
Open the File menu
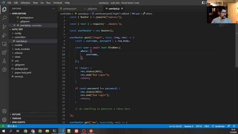(9, 3)
